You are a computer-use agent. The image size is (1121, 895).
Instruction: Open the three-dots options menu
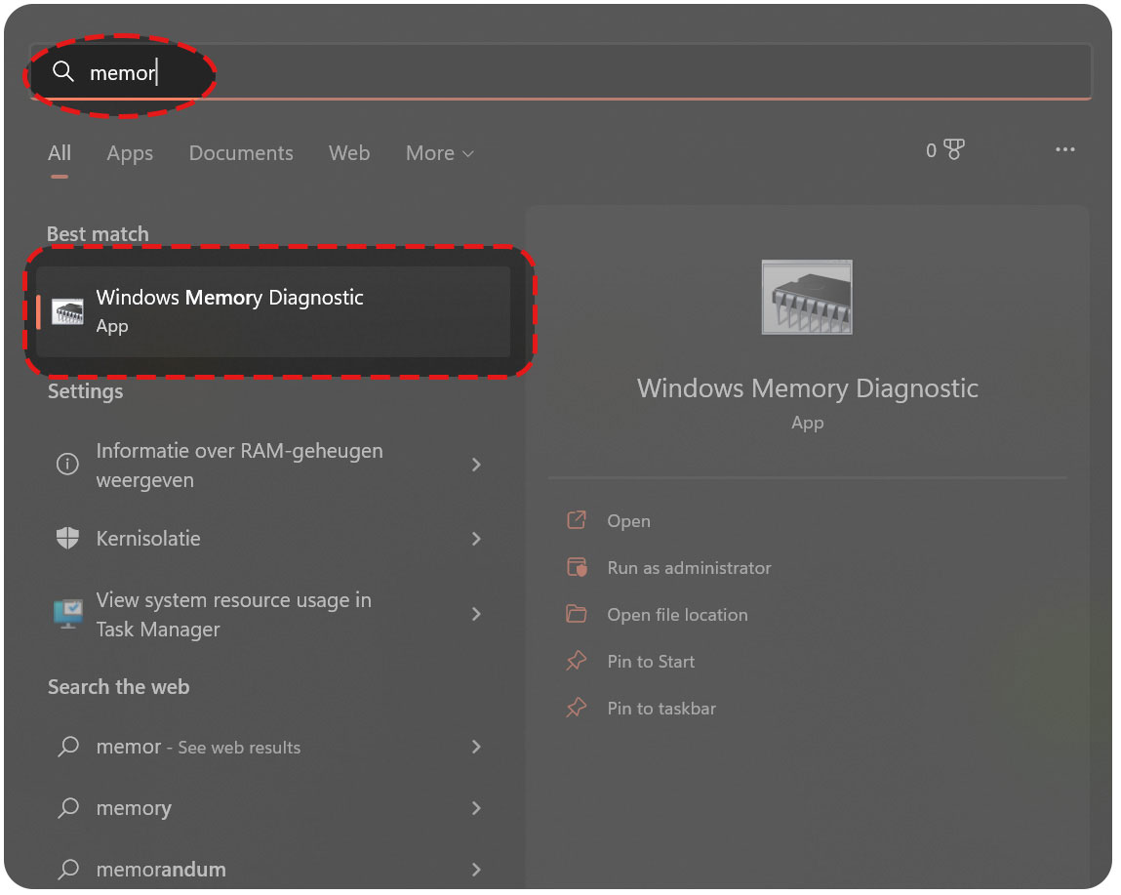(1064, 149)
